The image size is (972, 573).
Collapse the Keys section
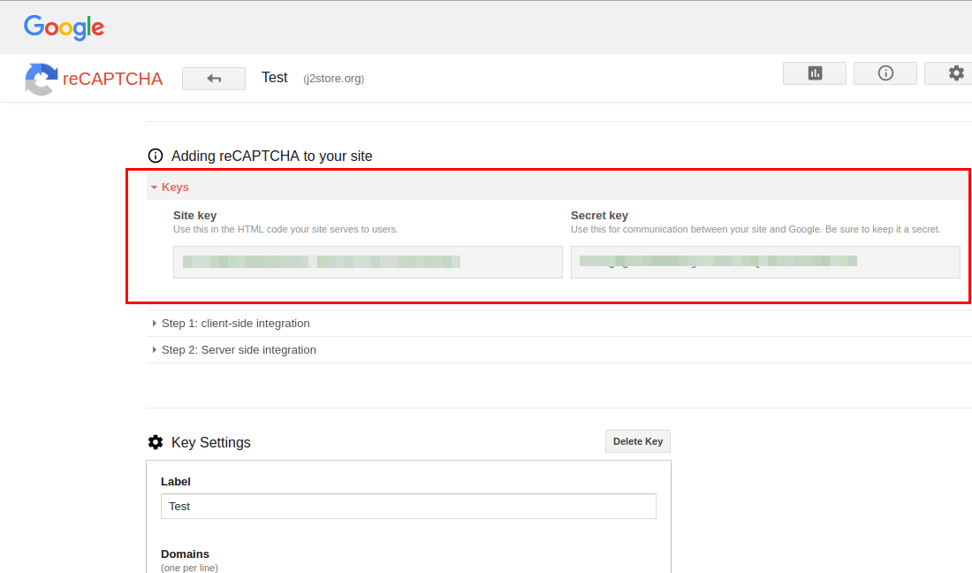pyautogui.click(x=558, y=187)
